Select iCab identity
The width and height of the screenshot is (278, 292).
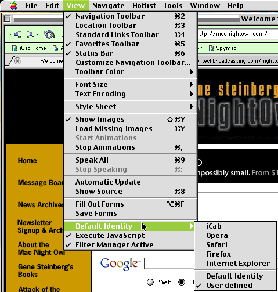click(236, 226)
